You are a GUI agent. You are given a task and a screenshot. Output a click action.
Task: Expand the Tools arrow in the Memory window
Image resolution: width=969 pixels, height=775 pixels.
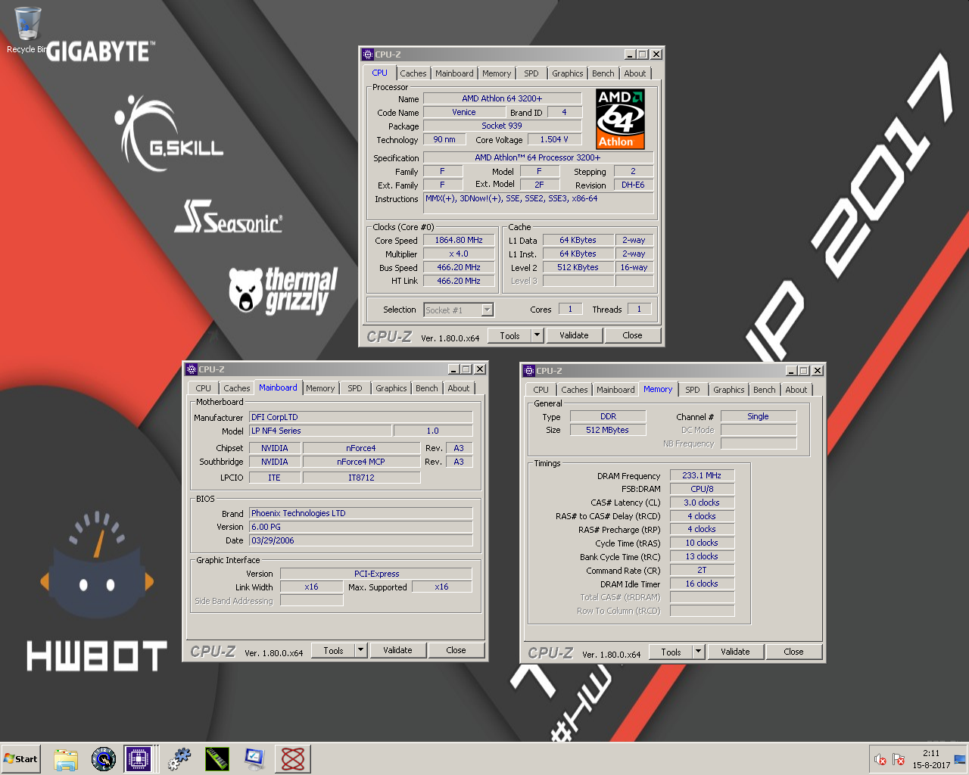(x=699, y=652)
